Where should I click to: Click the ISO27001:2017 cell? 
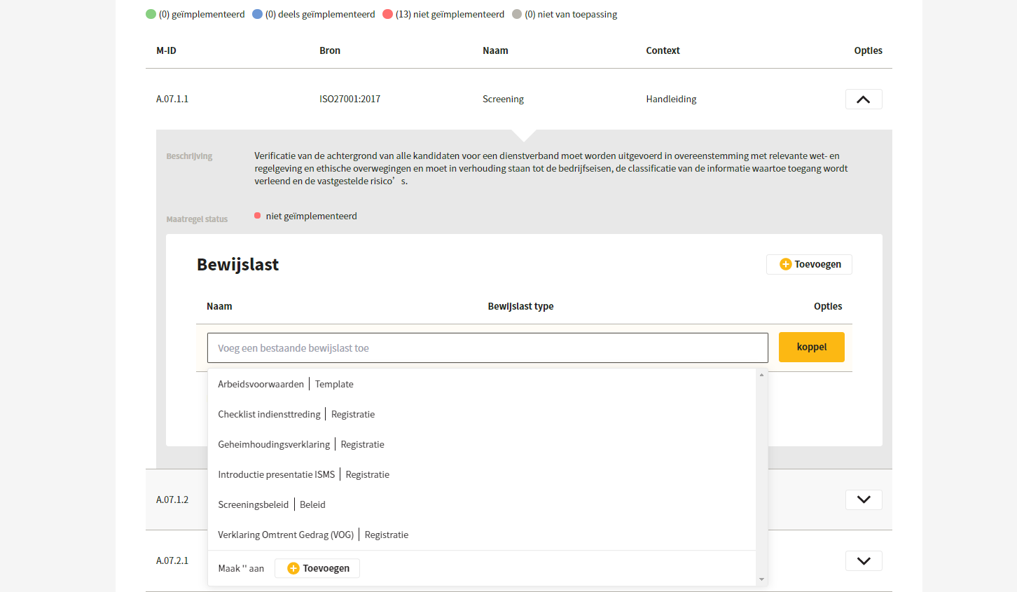click(350, 99)
